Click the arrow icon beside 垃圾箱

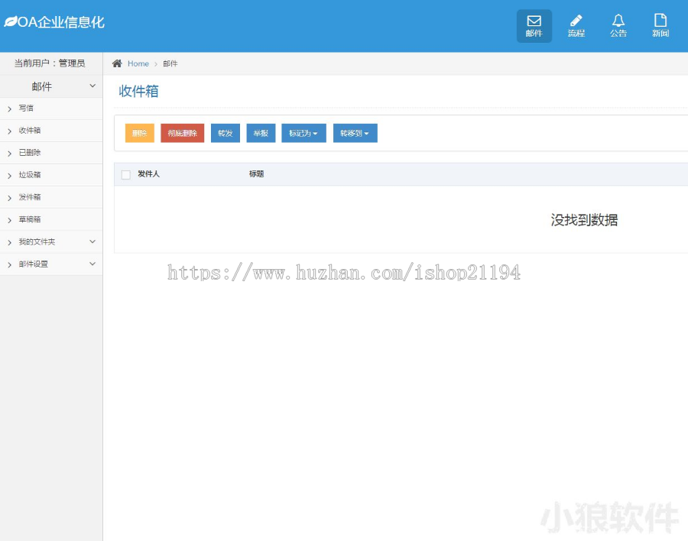10,176
